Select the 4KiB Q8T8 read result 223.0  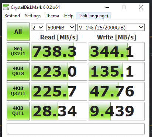(59, 71)
